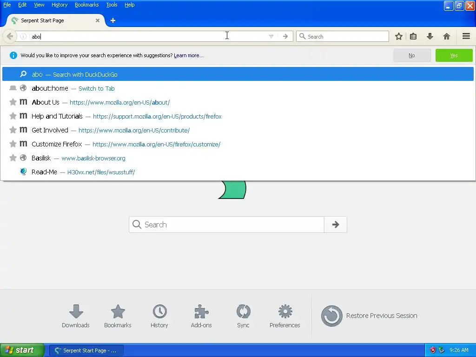Open Downloads from start page
The height and width of the screenshot is (357, 476).
(x=76, y=316)
